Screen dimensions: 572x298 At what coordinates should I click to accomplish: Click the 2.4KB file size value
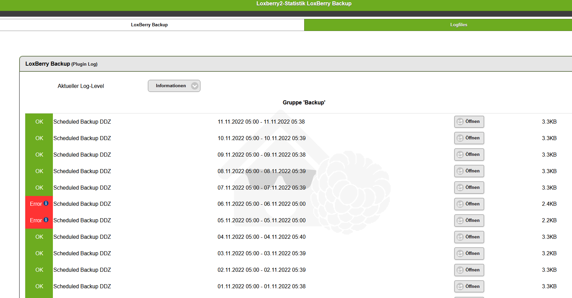pyautogui.click(x=549, y=204)
